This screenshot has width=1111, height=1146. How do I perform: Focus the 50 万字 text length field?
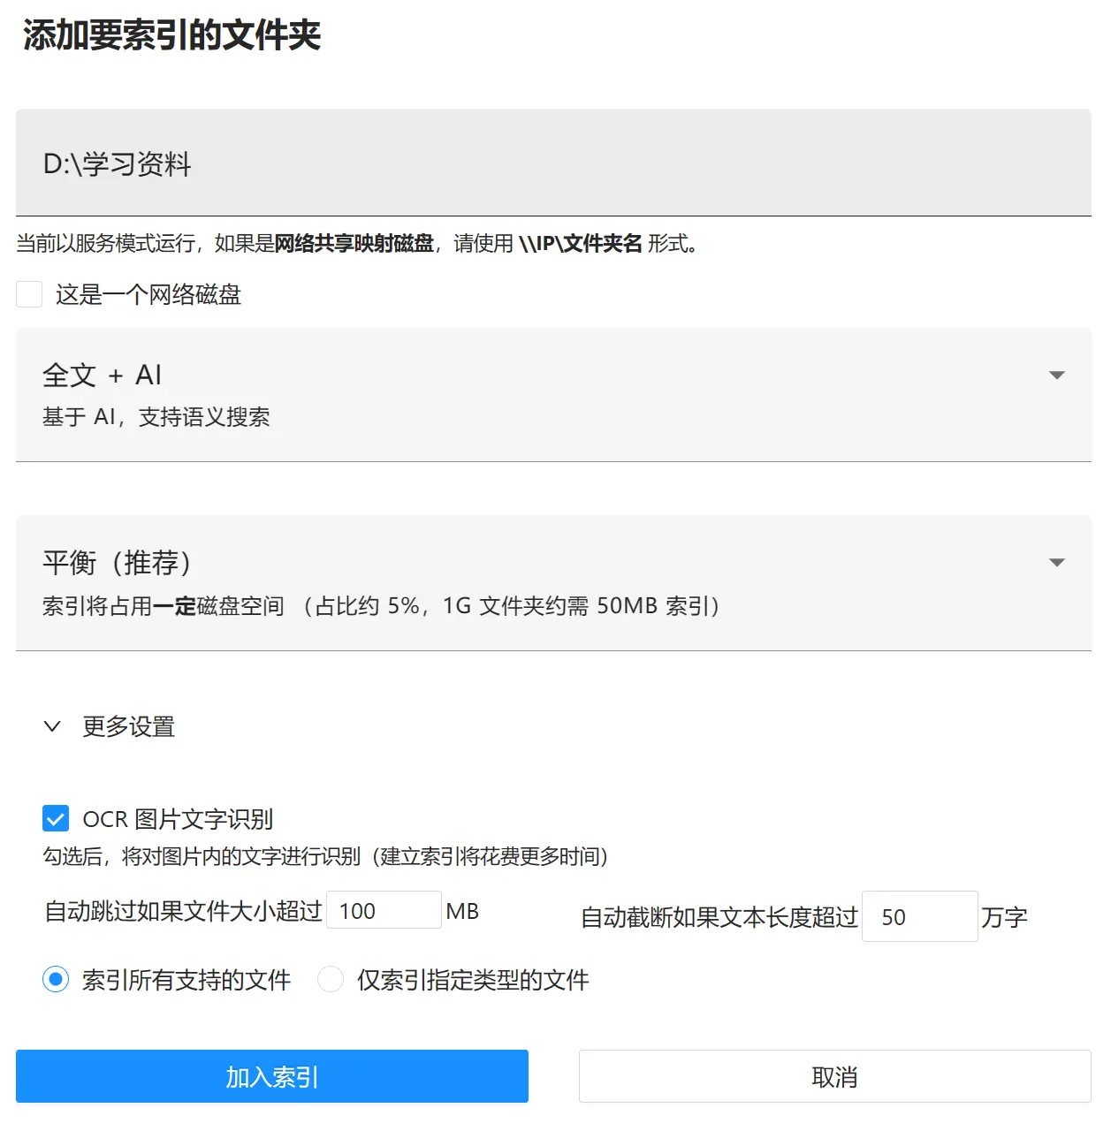(919, 917)
